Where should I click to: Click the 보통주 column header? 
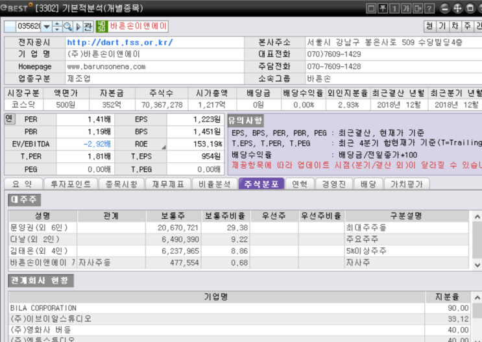[x=173, y=216]
